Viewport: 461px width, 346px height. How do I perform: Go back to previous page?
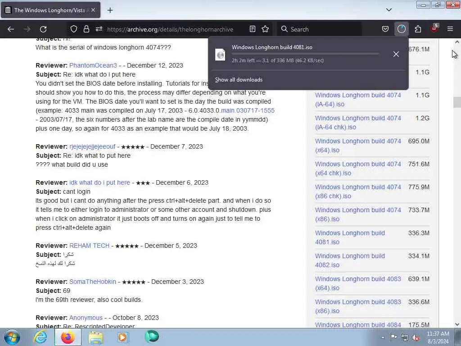tap(11, 29)
